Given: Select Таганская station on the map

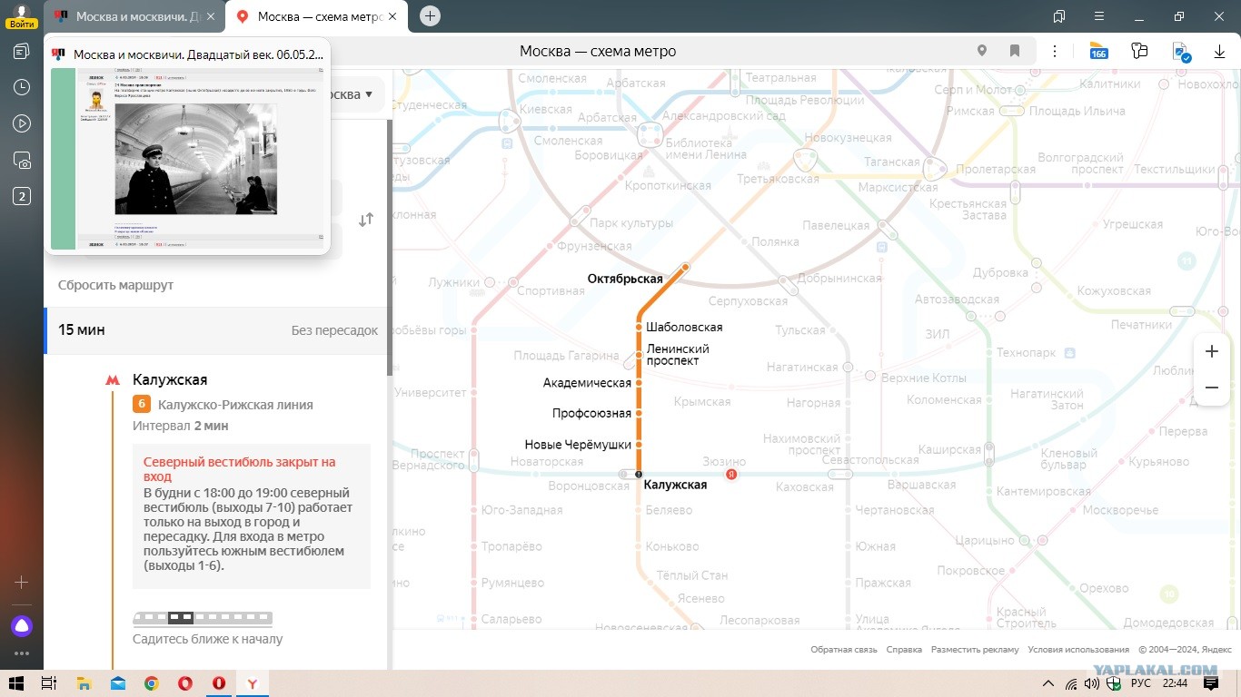Looking at the screenshot, I should tap(892, 162).
